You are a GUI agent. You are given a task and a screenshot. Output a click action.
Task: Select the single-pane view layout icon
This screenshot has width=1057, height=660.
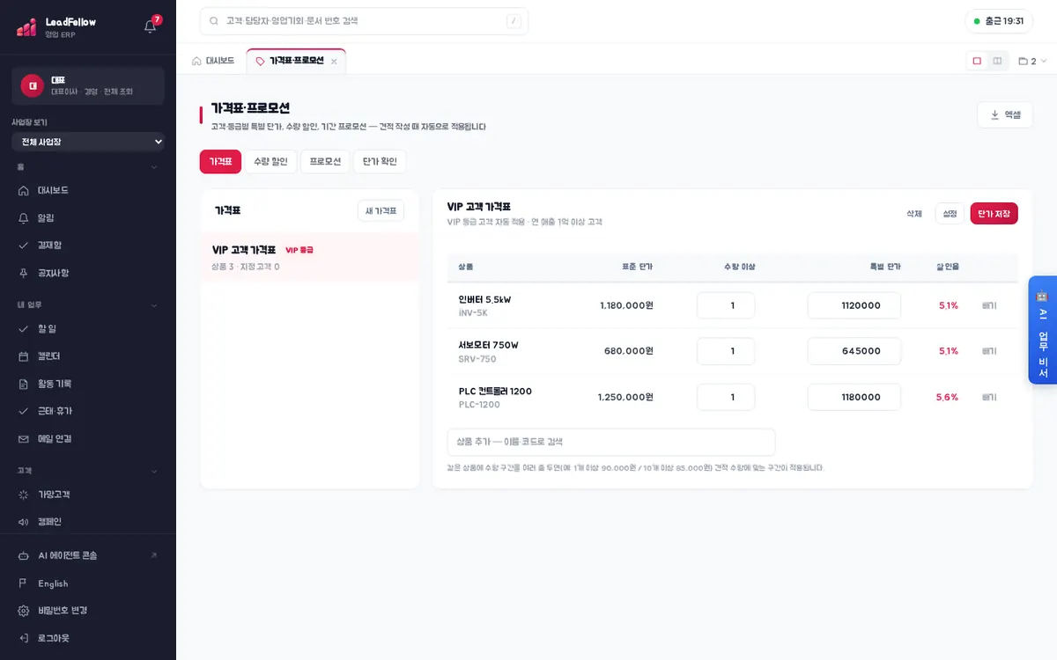[x=977, y=61]
